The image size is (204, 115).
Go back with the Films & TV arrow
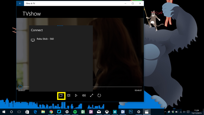20,4
